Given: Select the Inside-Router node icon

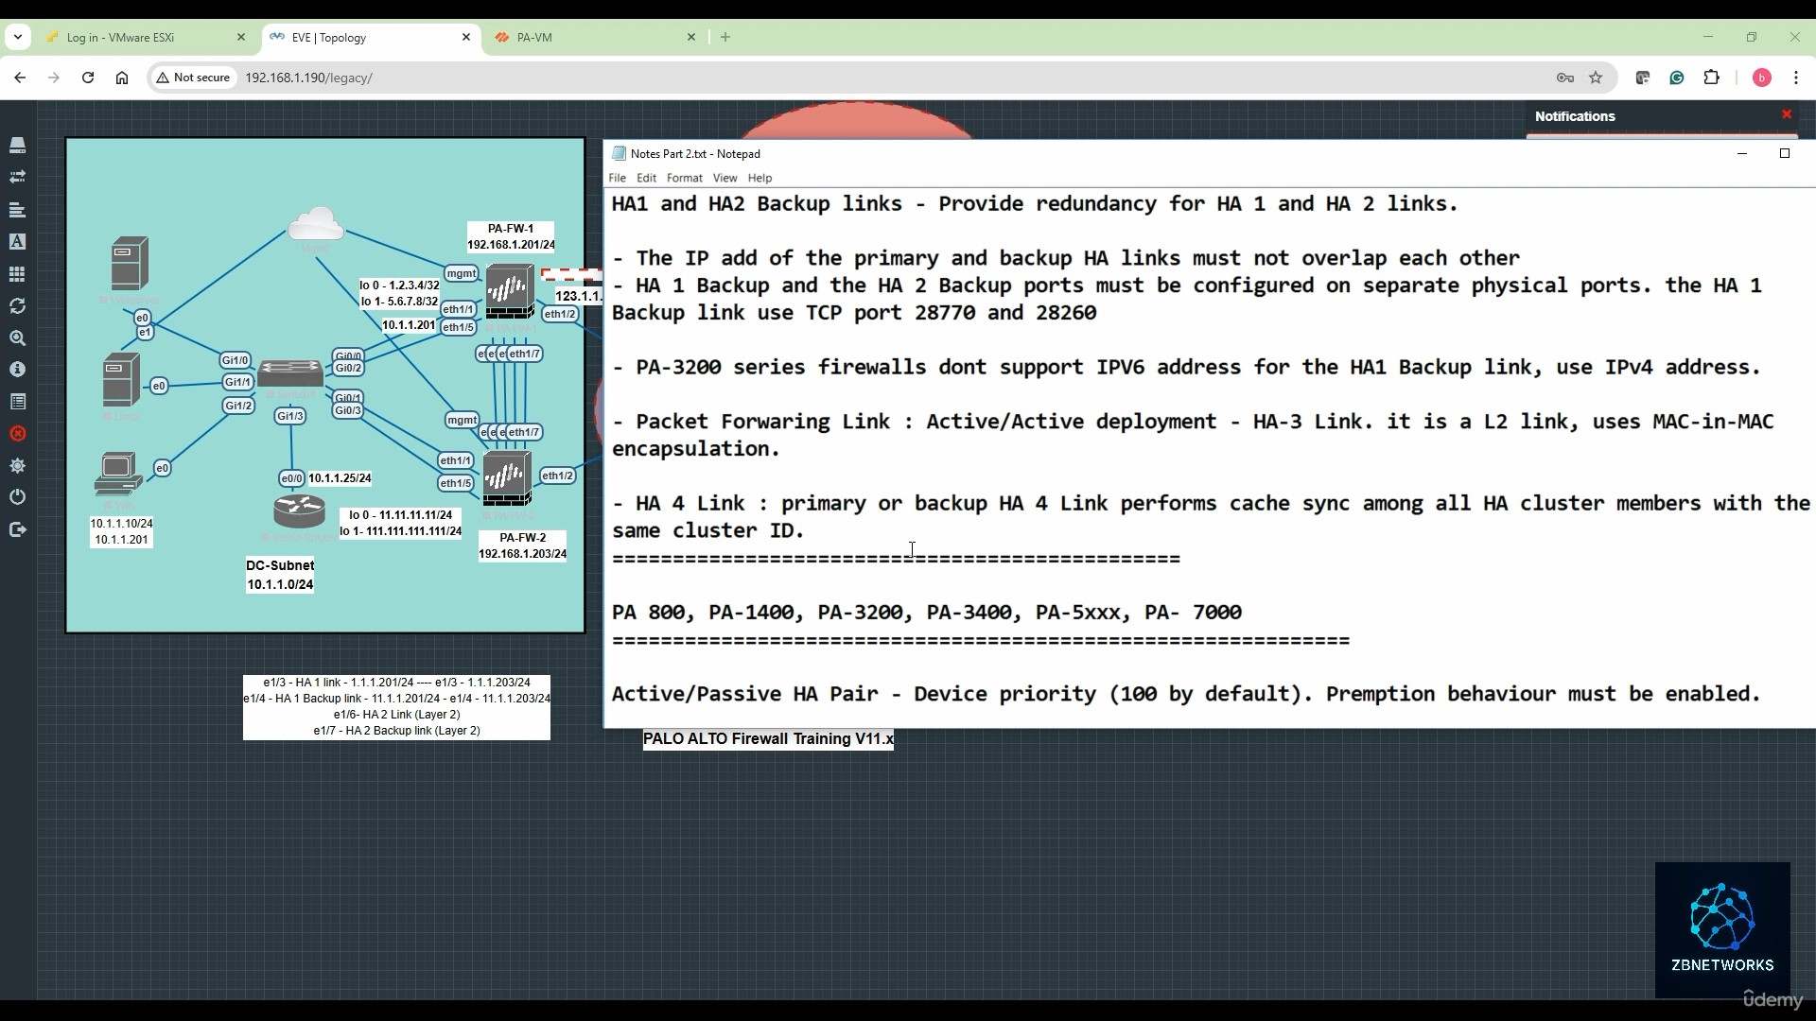Looking at the screenshot, I should click(x=299, y=511).
